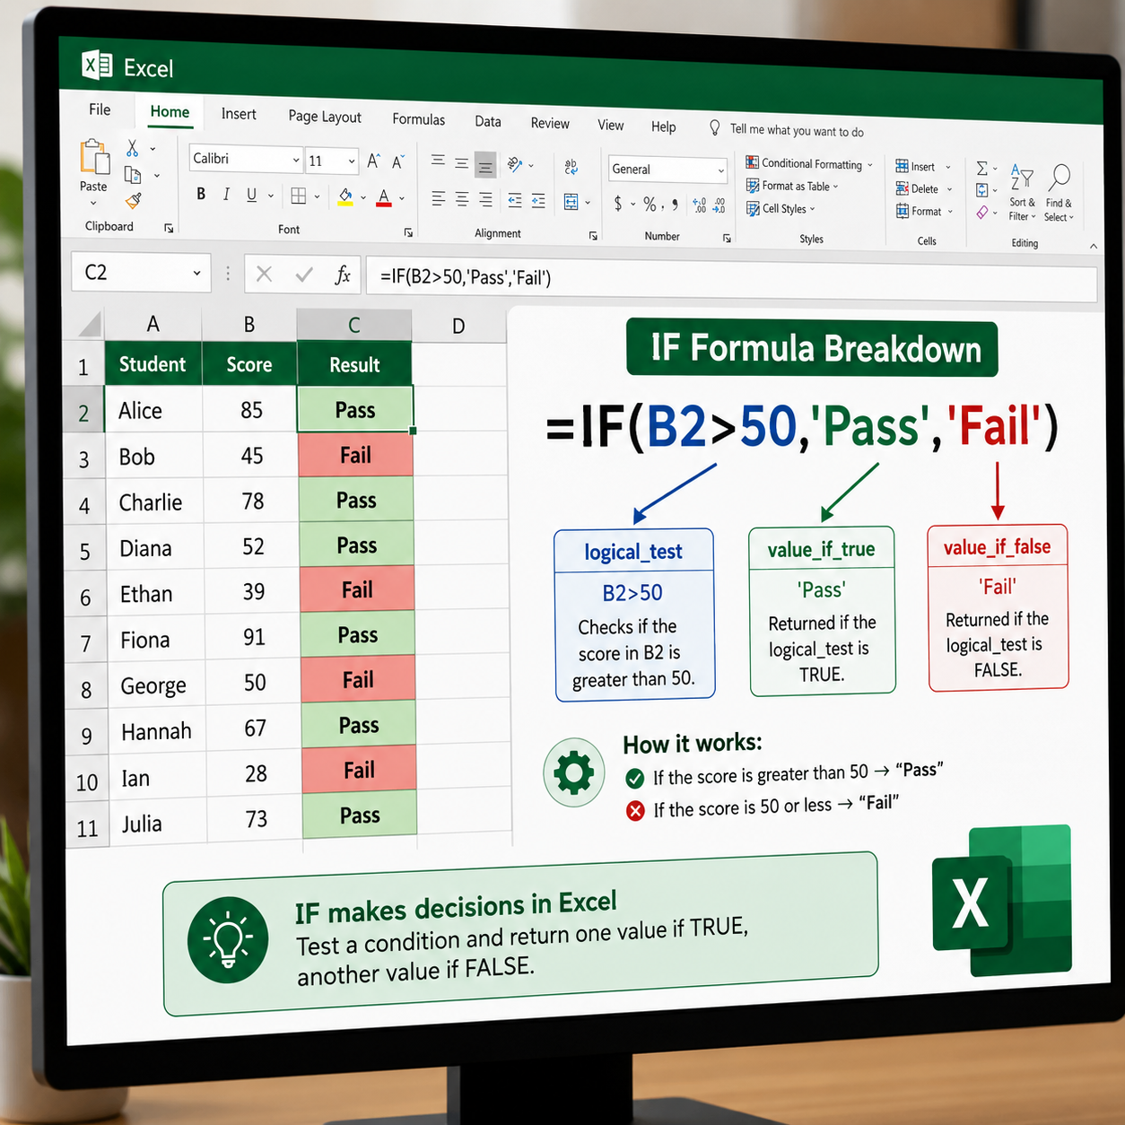This screenshot has width=1125, height=1125.
Task: Toggle italic formatting
Action: [x=226, y=195]
